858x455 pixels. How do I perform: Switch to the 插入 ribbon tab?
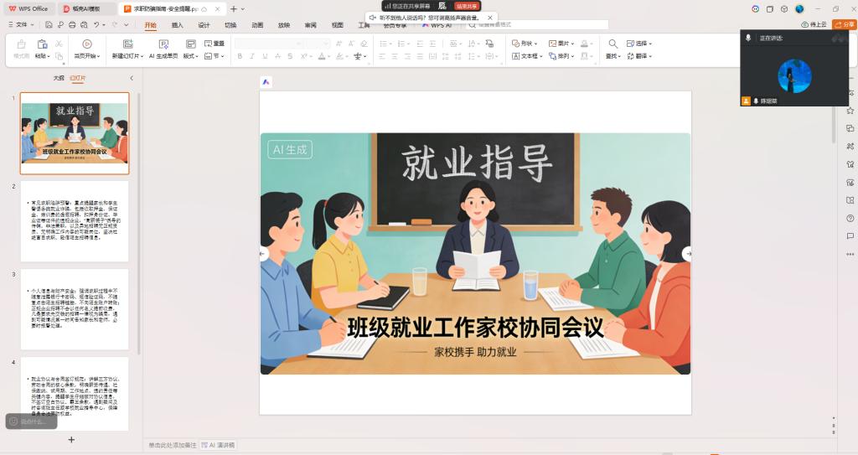tap(178, 25)
